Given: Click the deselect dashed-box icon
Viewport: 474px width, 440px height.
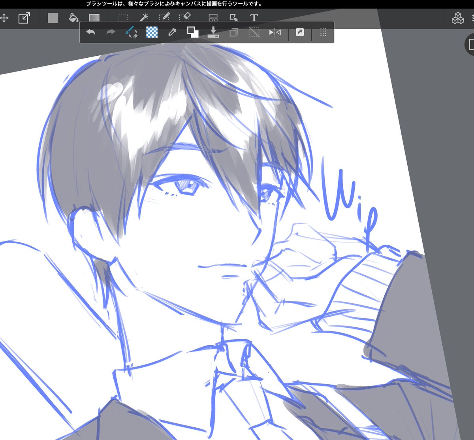Looking at the screenshot, I should tap(254, 32).
